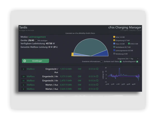156x120 pixels.
Task: Click the blue Haus 2.6 kW legend swatch
Action: [114, 44]
